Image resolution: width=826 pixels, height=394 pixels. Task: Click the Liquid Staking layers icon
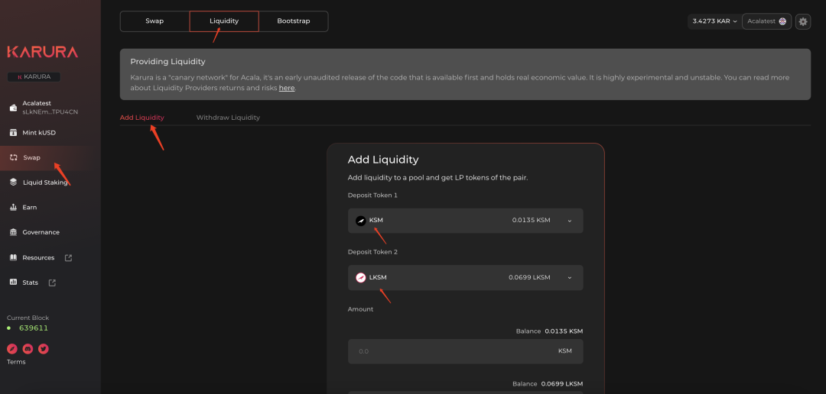(14, 182)
